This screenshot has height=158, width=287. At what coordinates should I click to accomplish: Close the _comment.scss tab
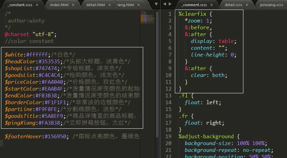(211, 5)
